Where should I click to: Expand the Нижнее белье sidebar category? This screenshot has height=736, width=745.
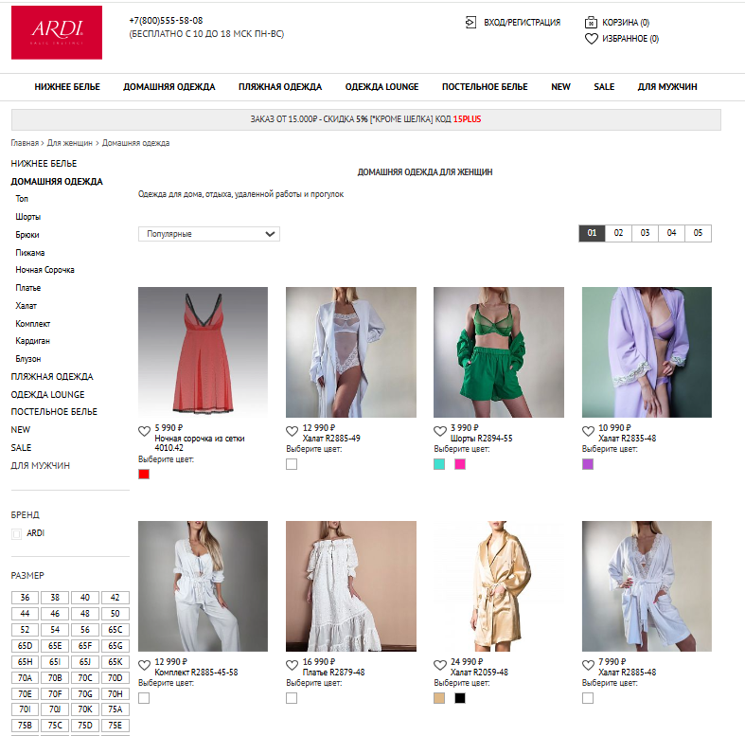(x=44, y=163)
